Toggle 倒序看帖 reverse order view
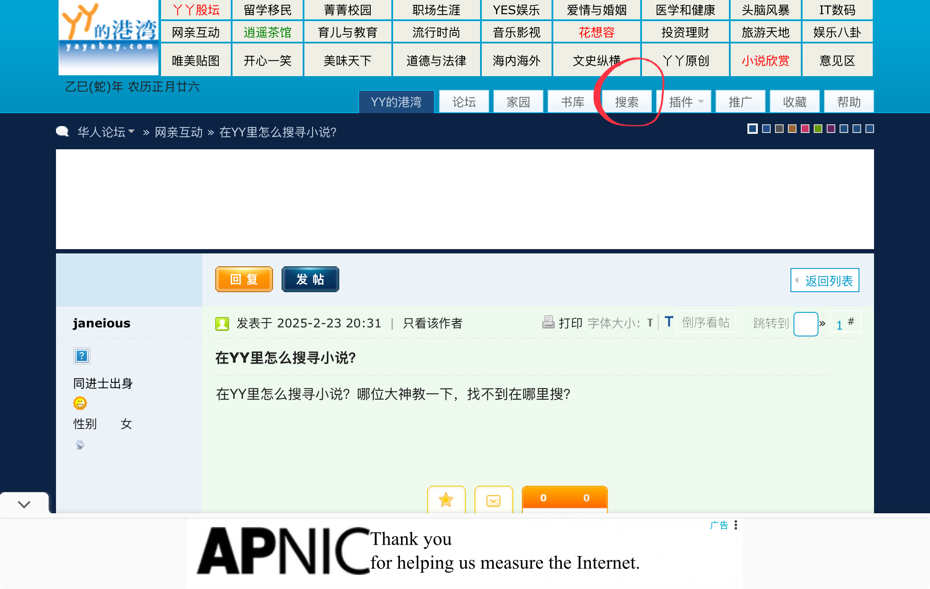This screenshot has height=589, width=930. tap(706, 322)
